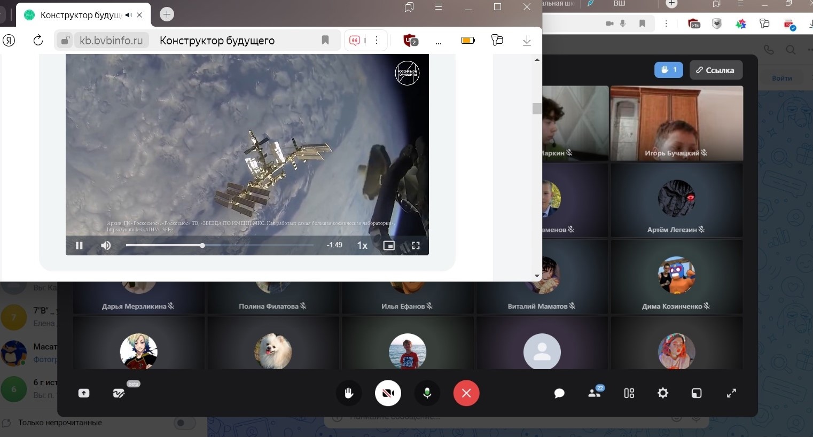The image size is (813, 437).
Task: Show the 22 participants list
Action: coord(595,393)
